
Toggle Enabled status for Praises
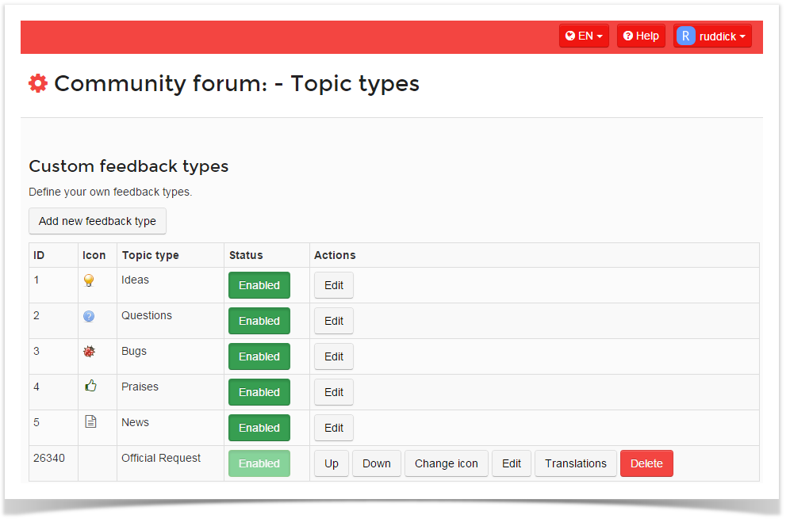259,393
